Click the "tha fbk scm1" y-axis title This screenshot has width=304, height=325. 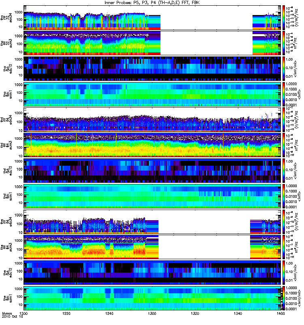tap(8, 94)
